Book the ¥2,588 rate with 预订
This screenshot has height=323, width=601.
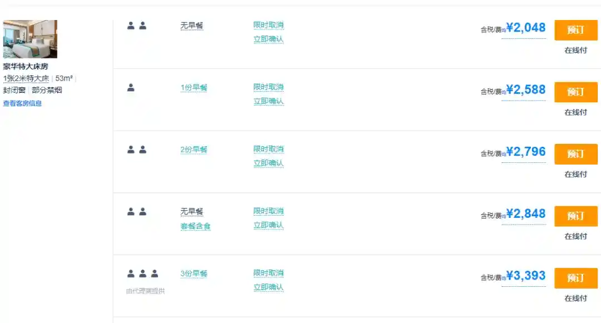(575, 92)
